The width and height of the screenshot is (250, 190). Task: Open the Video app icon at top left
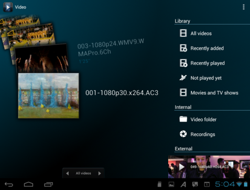pyautogui.click(x=8, y=7)
